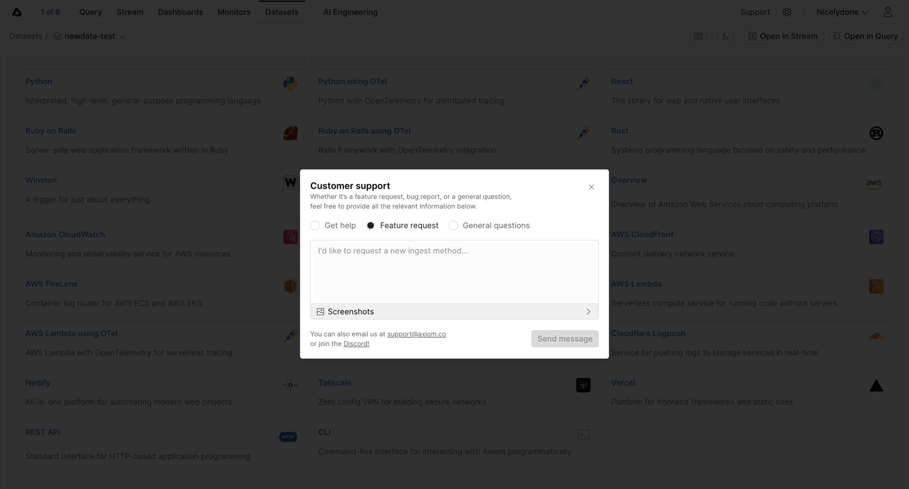Click the CLI terminal icon
Viewport: 909px width, 489px height.
[583, 434]
